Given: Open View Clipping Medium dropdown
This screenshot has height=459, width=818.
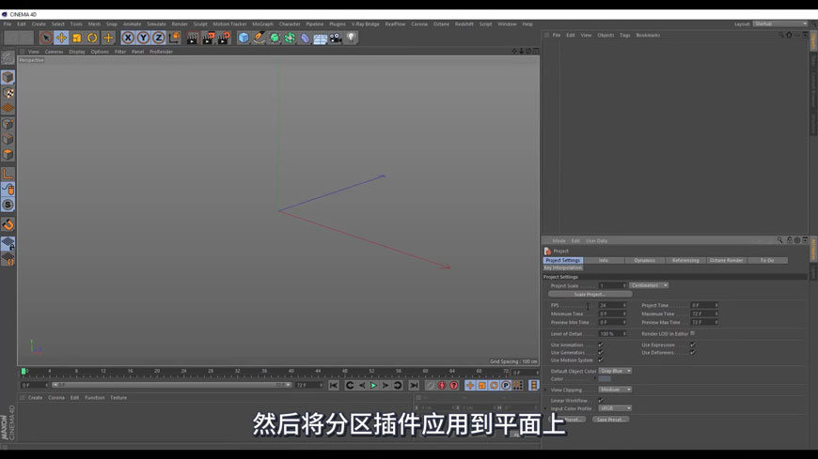Looking at the screenshot, I should click(x=616, y=390).
